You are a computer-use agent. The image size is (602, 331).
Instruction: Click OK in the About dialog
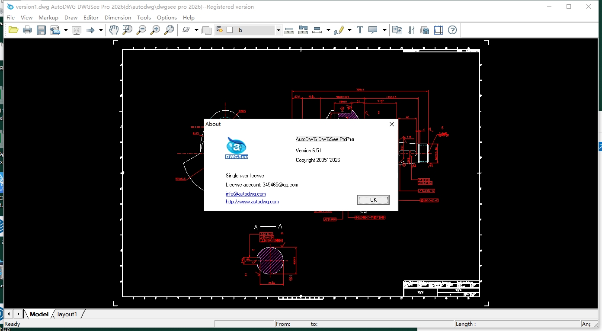pos(373,199)
